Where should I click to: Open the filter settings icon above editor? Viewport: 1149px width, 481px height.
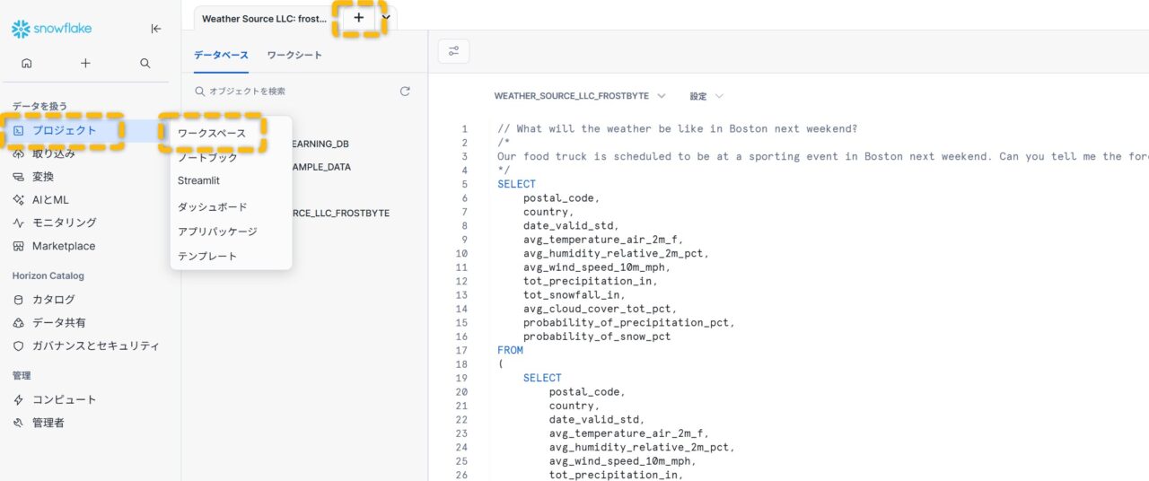pyautogui.click(x=453, y=51)
